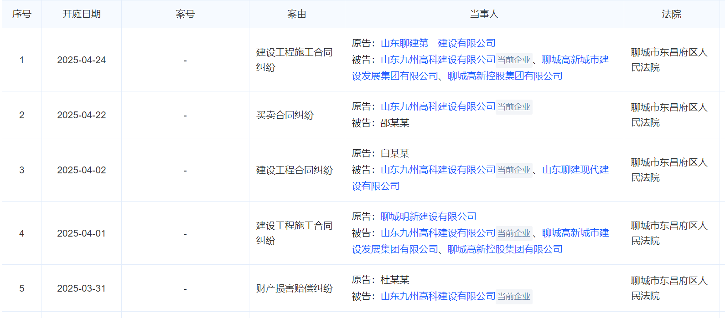This screenshot has width=725, height=318.
Task: Select date cell 2025-04-02
Action: coord(81,170)
